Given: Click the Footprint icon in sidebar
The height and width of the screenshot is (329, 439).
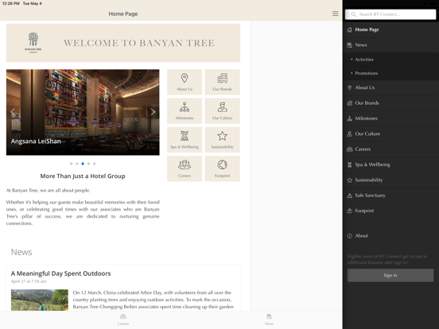Looking at the screenshot, I should 349,211.
